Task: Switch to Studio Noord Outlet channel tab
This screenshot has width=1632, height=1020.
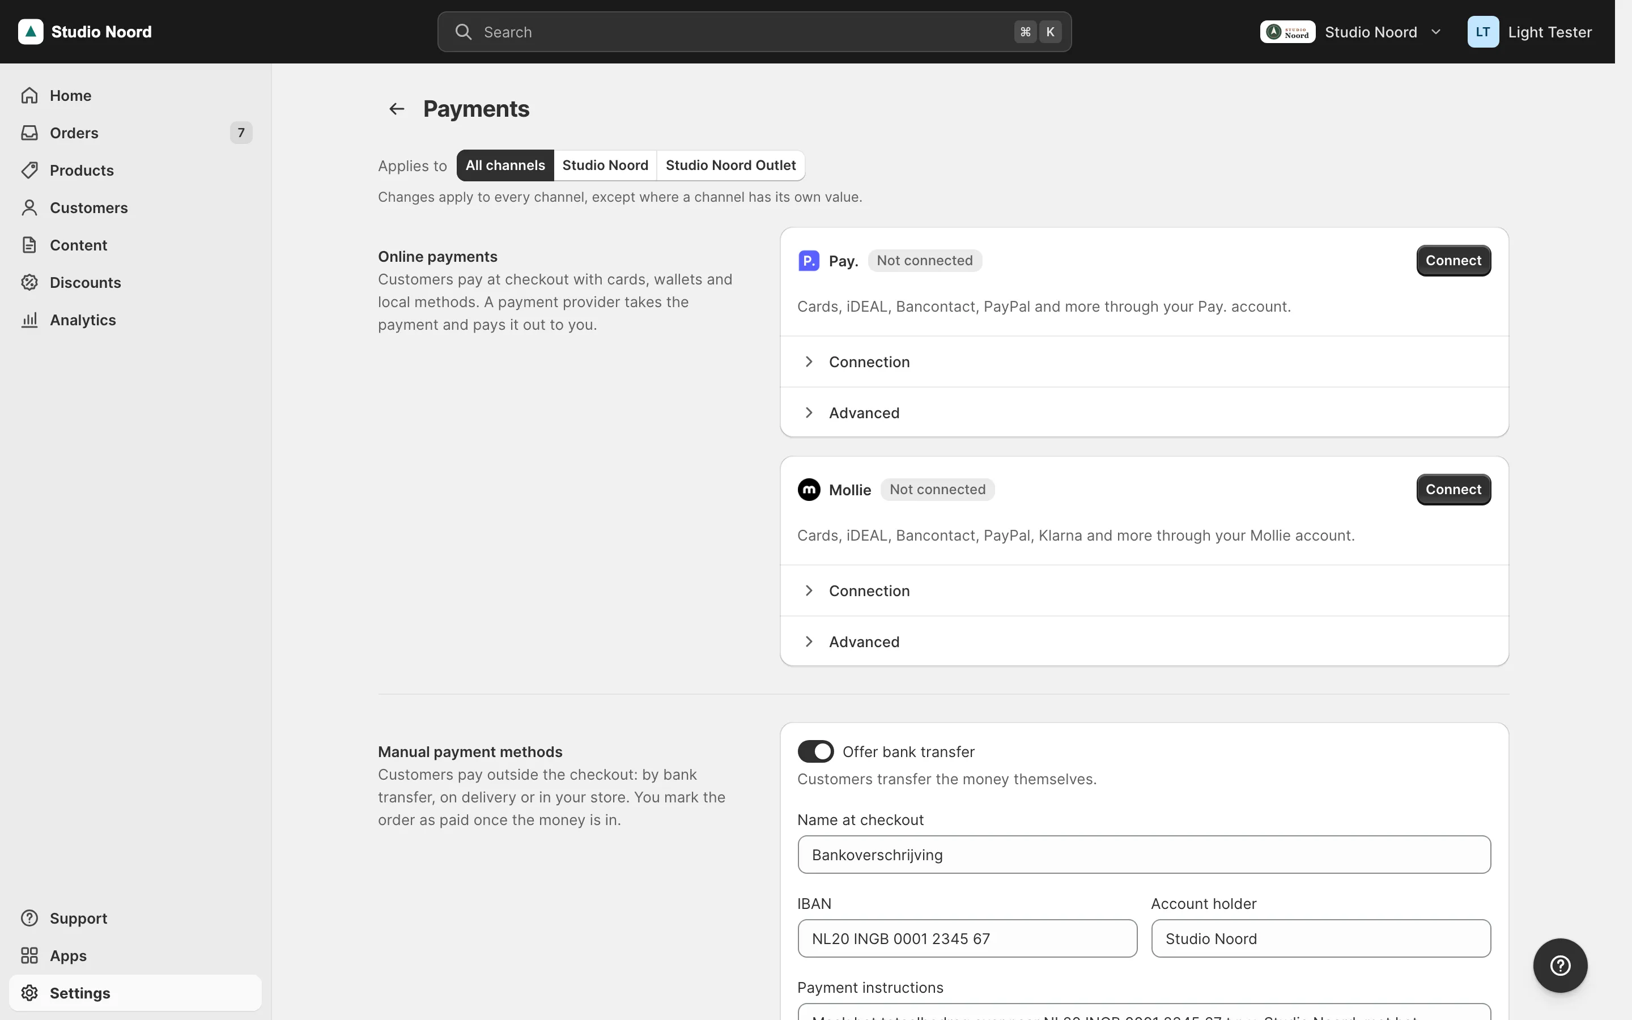Action: click(x=730, y=165)
